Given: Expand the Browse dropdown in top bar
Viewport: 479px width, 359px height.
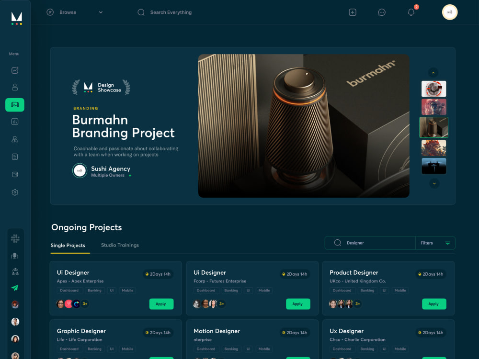Looking at the screenshot, I should pos(101,12).
